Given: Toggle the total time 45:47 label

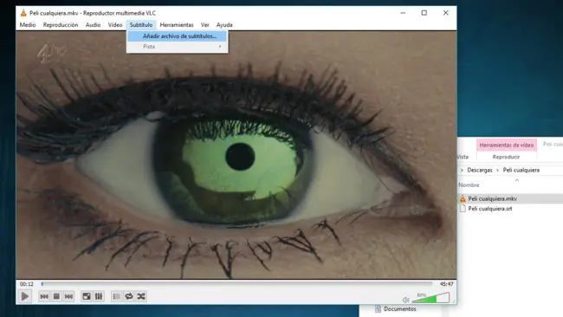Looking at the screenshot, I should [446, 284].
